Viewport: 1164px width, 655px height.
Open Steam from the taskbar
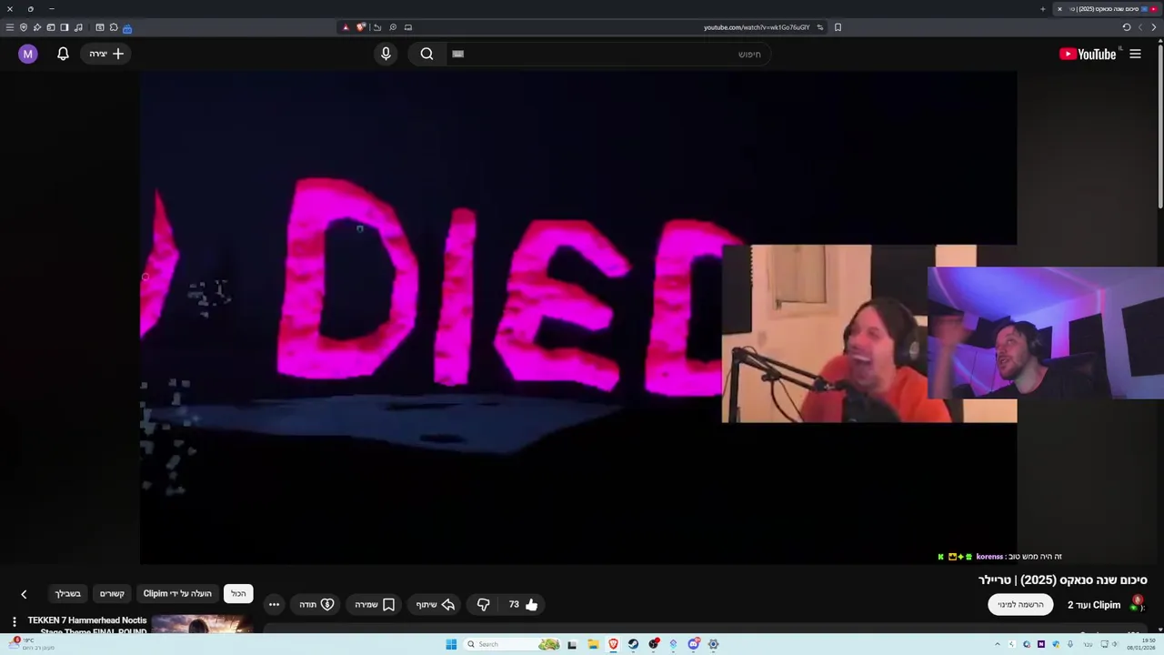633,644
